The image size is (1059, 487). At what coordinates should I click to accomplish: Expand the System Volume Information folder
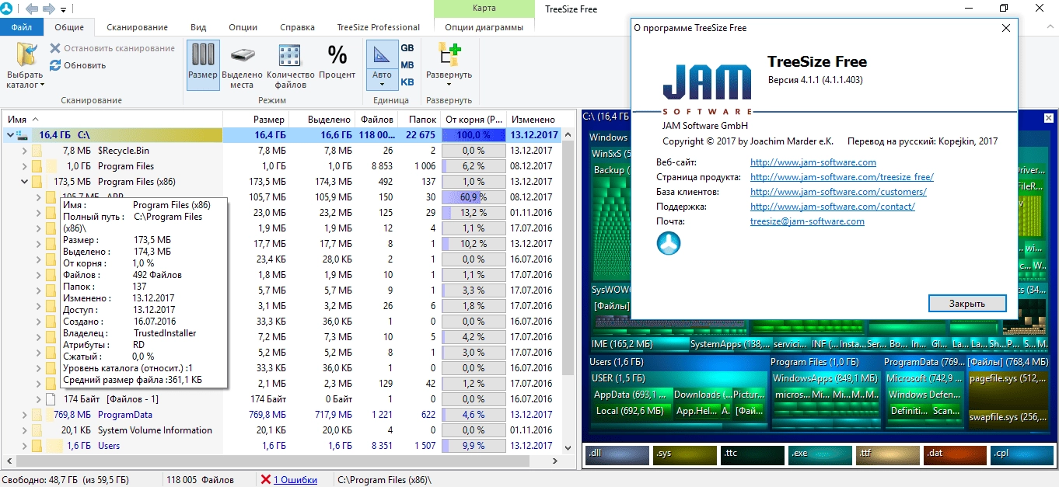pyautogui.click(x=25, y=430)
